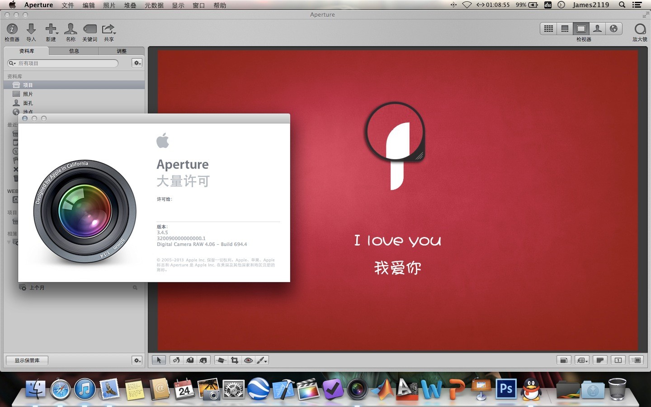Launch Safari from the Dock
This screenshot has height=407, width=651.
click(60, 389)
